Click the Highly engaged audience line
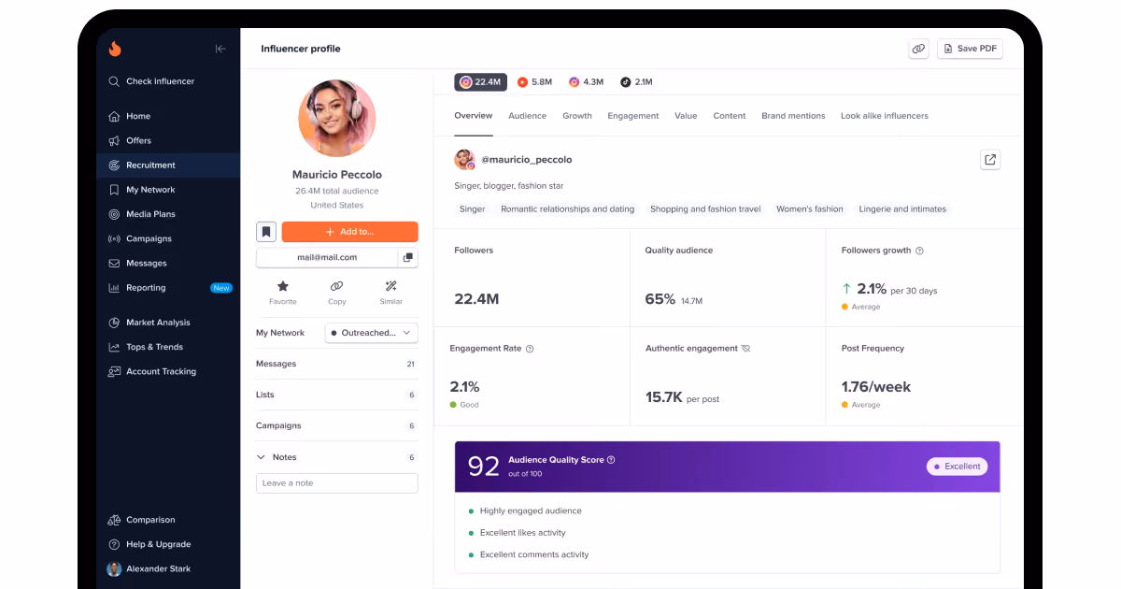 click(531, 511)
